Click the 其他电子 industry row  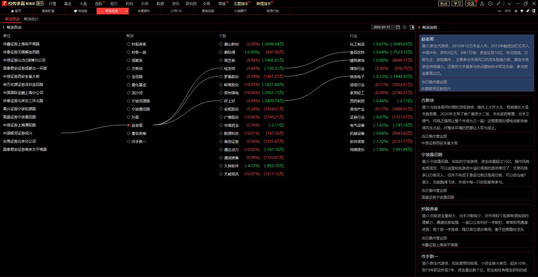[381, 77]
